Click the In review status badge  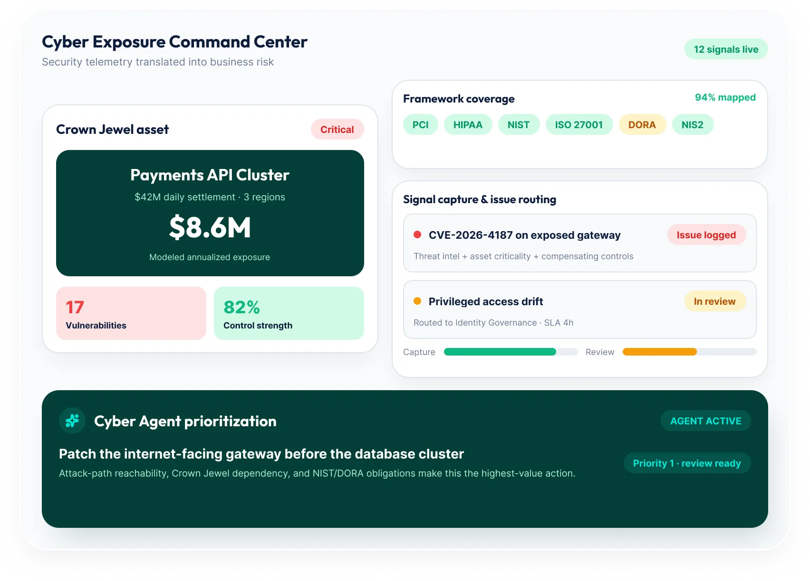[x=715, y=301]
